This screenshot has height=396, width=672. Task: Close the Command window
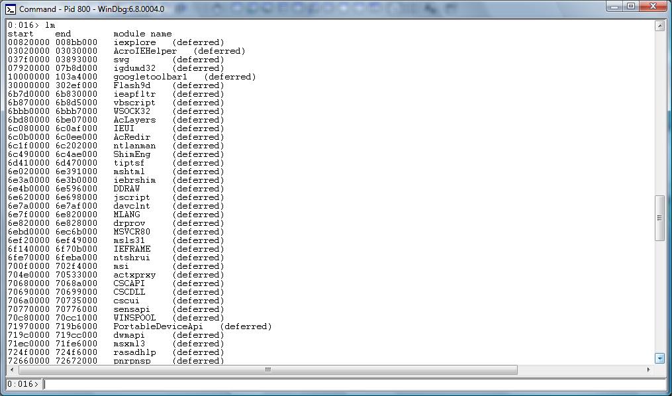653,7
